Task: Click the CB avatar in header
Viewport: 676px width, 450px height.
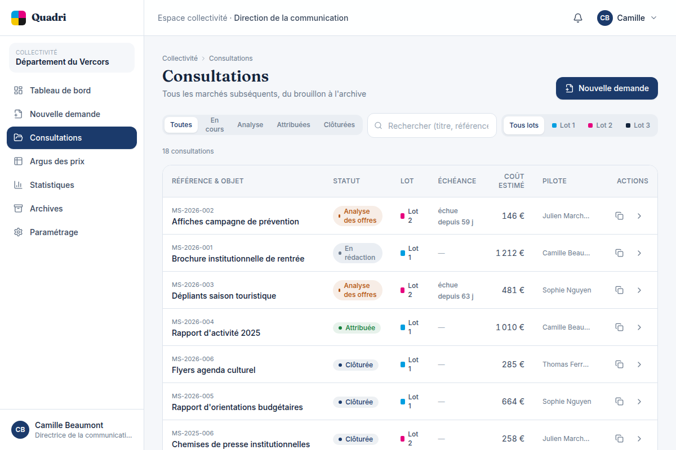Action: pyautogui.click(x=605, y=18)
